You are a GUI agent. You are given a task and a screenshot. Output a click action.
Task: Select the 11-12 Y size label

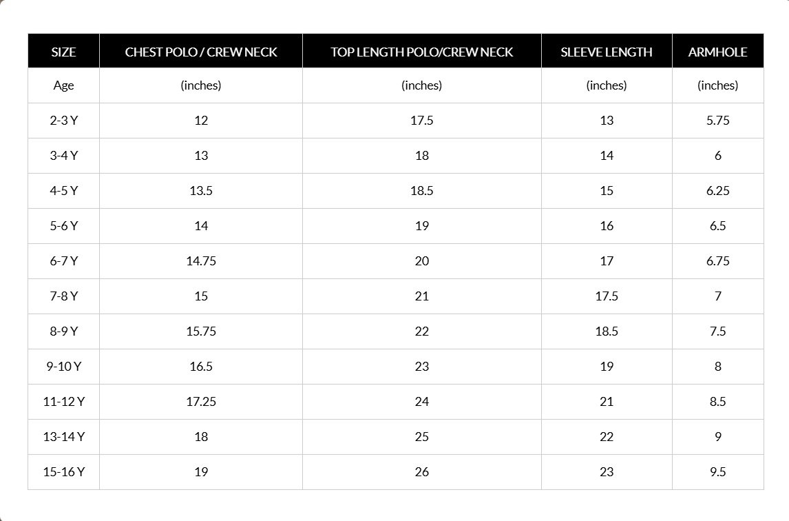point(63,402)
